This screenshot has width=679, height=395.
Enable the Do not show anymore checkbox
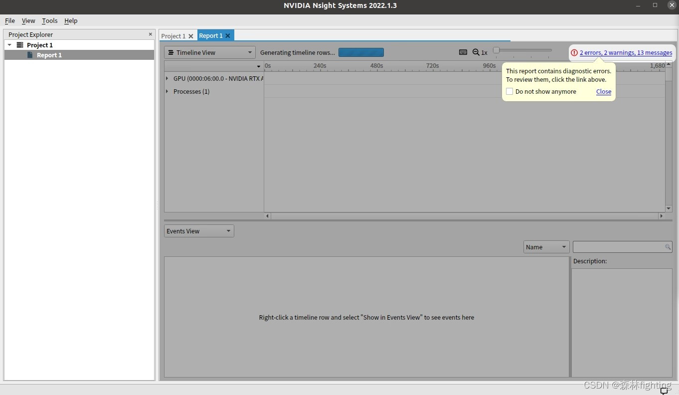tap(509, 91)
